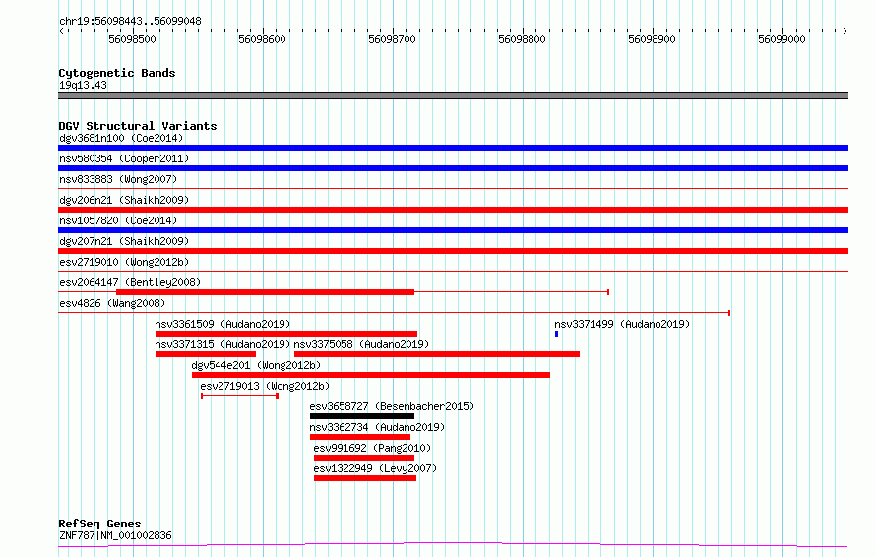The width and height of the screenshot is (876, 557).
Task: Select the dgv544e201 (Wong2012b) red bar
Action: 371,375
